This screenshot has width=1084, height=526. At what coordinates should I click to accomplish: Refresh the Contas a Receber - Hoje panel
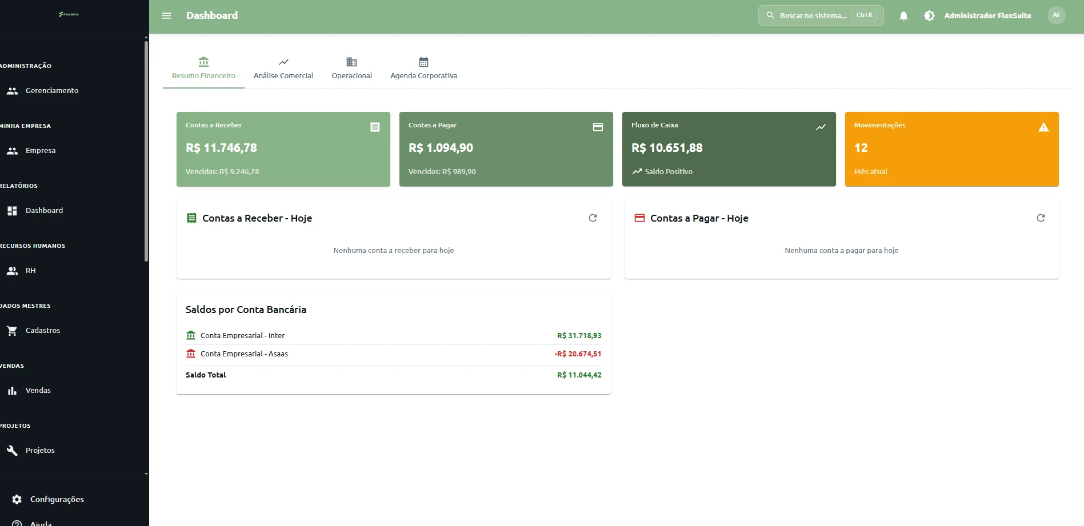pyautogui.click(x=593, y=218)
